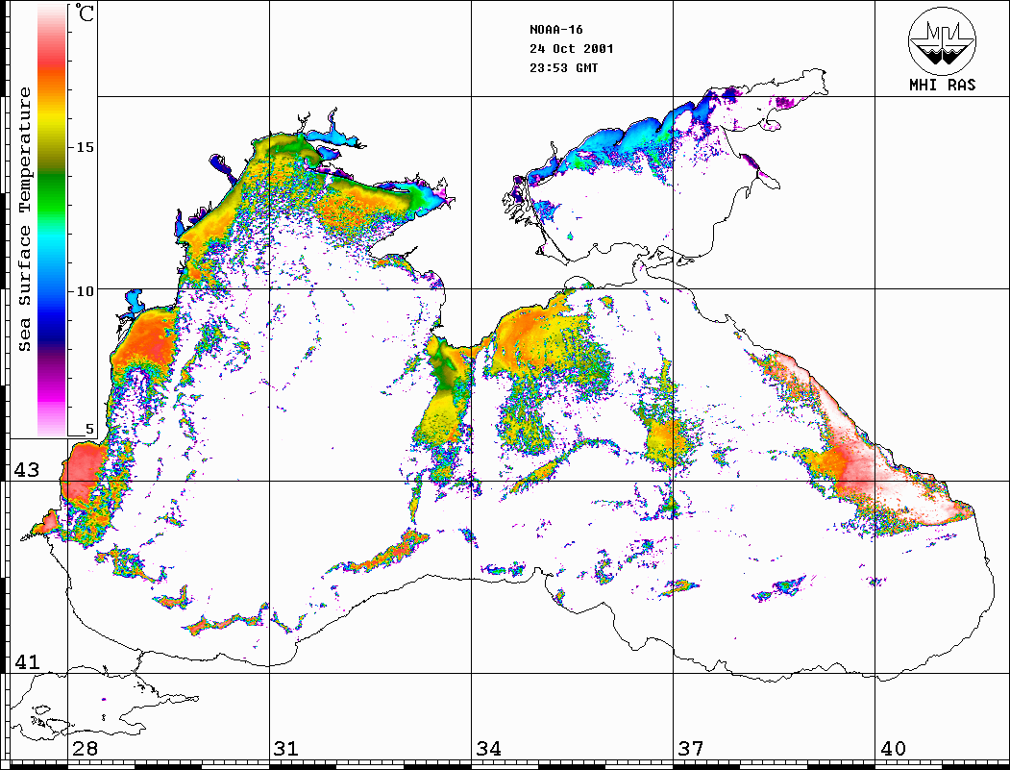The width and height of the screenshot is (1010, 770).
Task: Click longitude label '28'
Action: point(85,749)
